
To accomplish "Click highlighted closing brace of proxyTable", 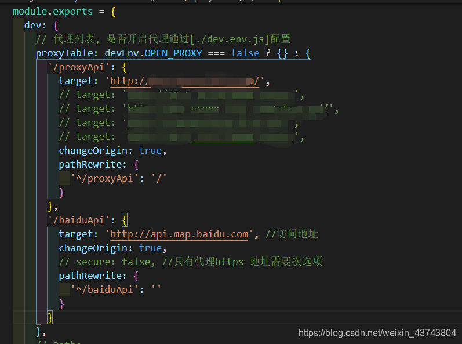I will (x=50, y=318).
